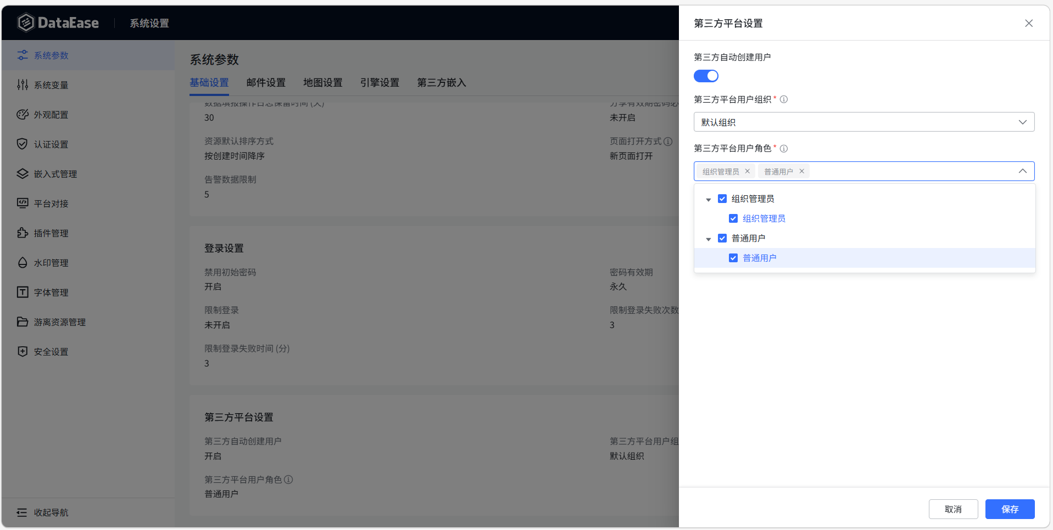This screenshot has width=1053, height=530.
Task: Open 认证设置 from the sidebar
Action: click(51, 144)
